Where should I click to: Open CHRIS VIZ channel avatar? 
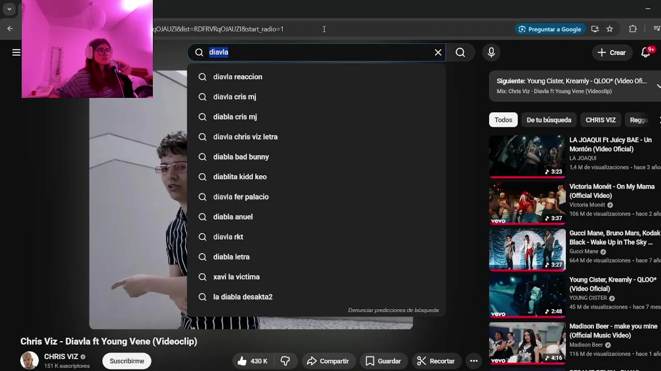click(29, 361)
